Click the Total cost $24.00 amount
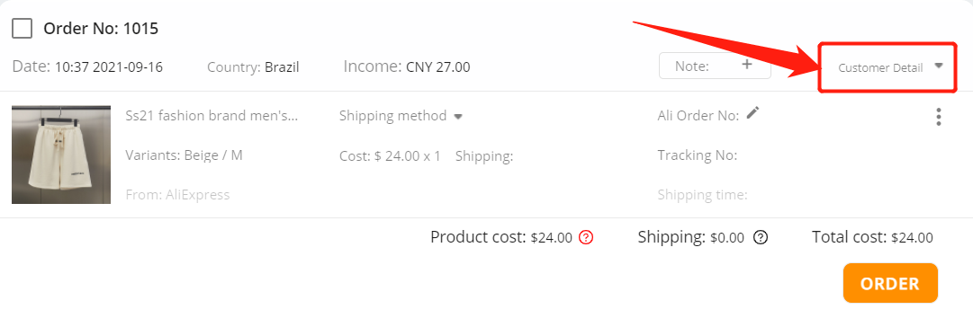The image size is (973, 327). point(912,237)
